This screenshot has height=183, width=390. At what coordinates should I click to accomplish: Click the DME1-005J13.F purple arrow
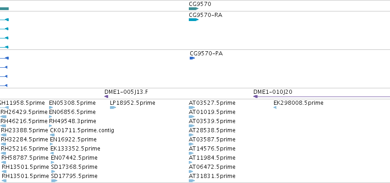tap(106, 97)
